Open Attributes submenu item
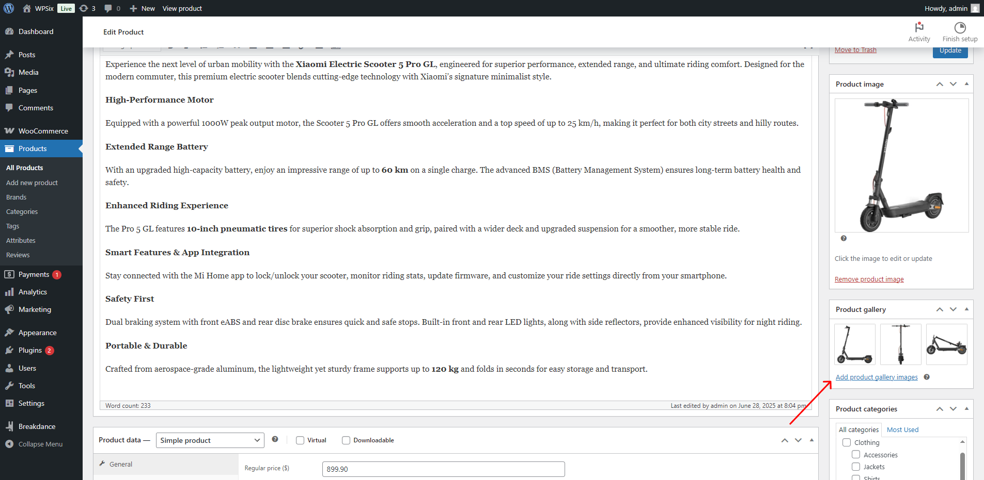The height and width of the screenshot is (480, 984). [x=21, y=241]
